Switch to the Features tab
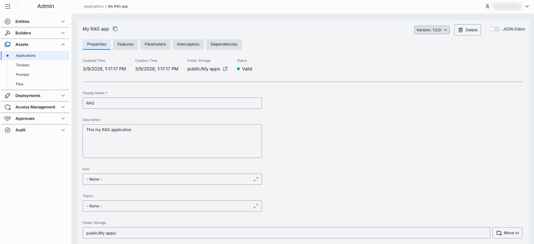The image size is (534, 244). click(x=125, y=44)
